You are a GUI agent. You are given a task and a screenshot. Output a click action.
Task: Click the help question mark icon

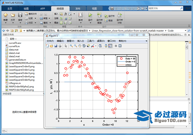click(x=143, y=8)
